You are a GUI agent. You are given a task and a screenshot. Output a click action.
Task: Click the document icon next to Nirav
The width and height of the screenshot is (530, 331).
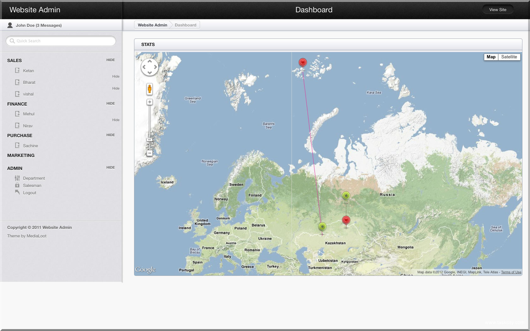tap(17, 125)
